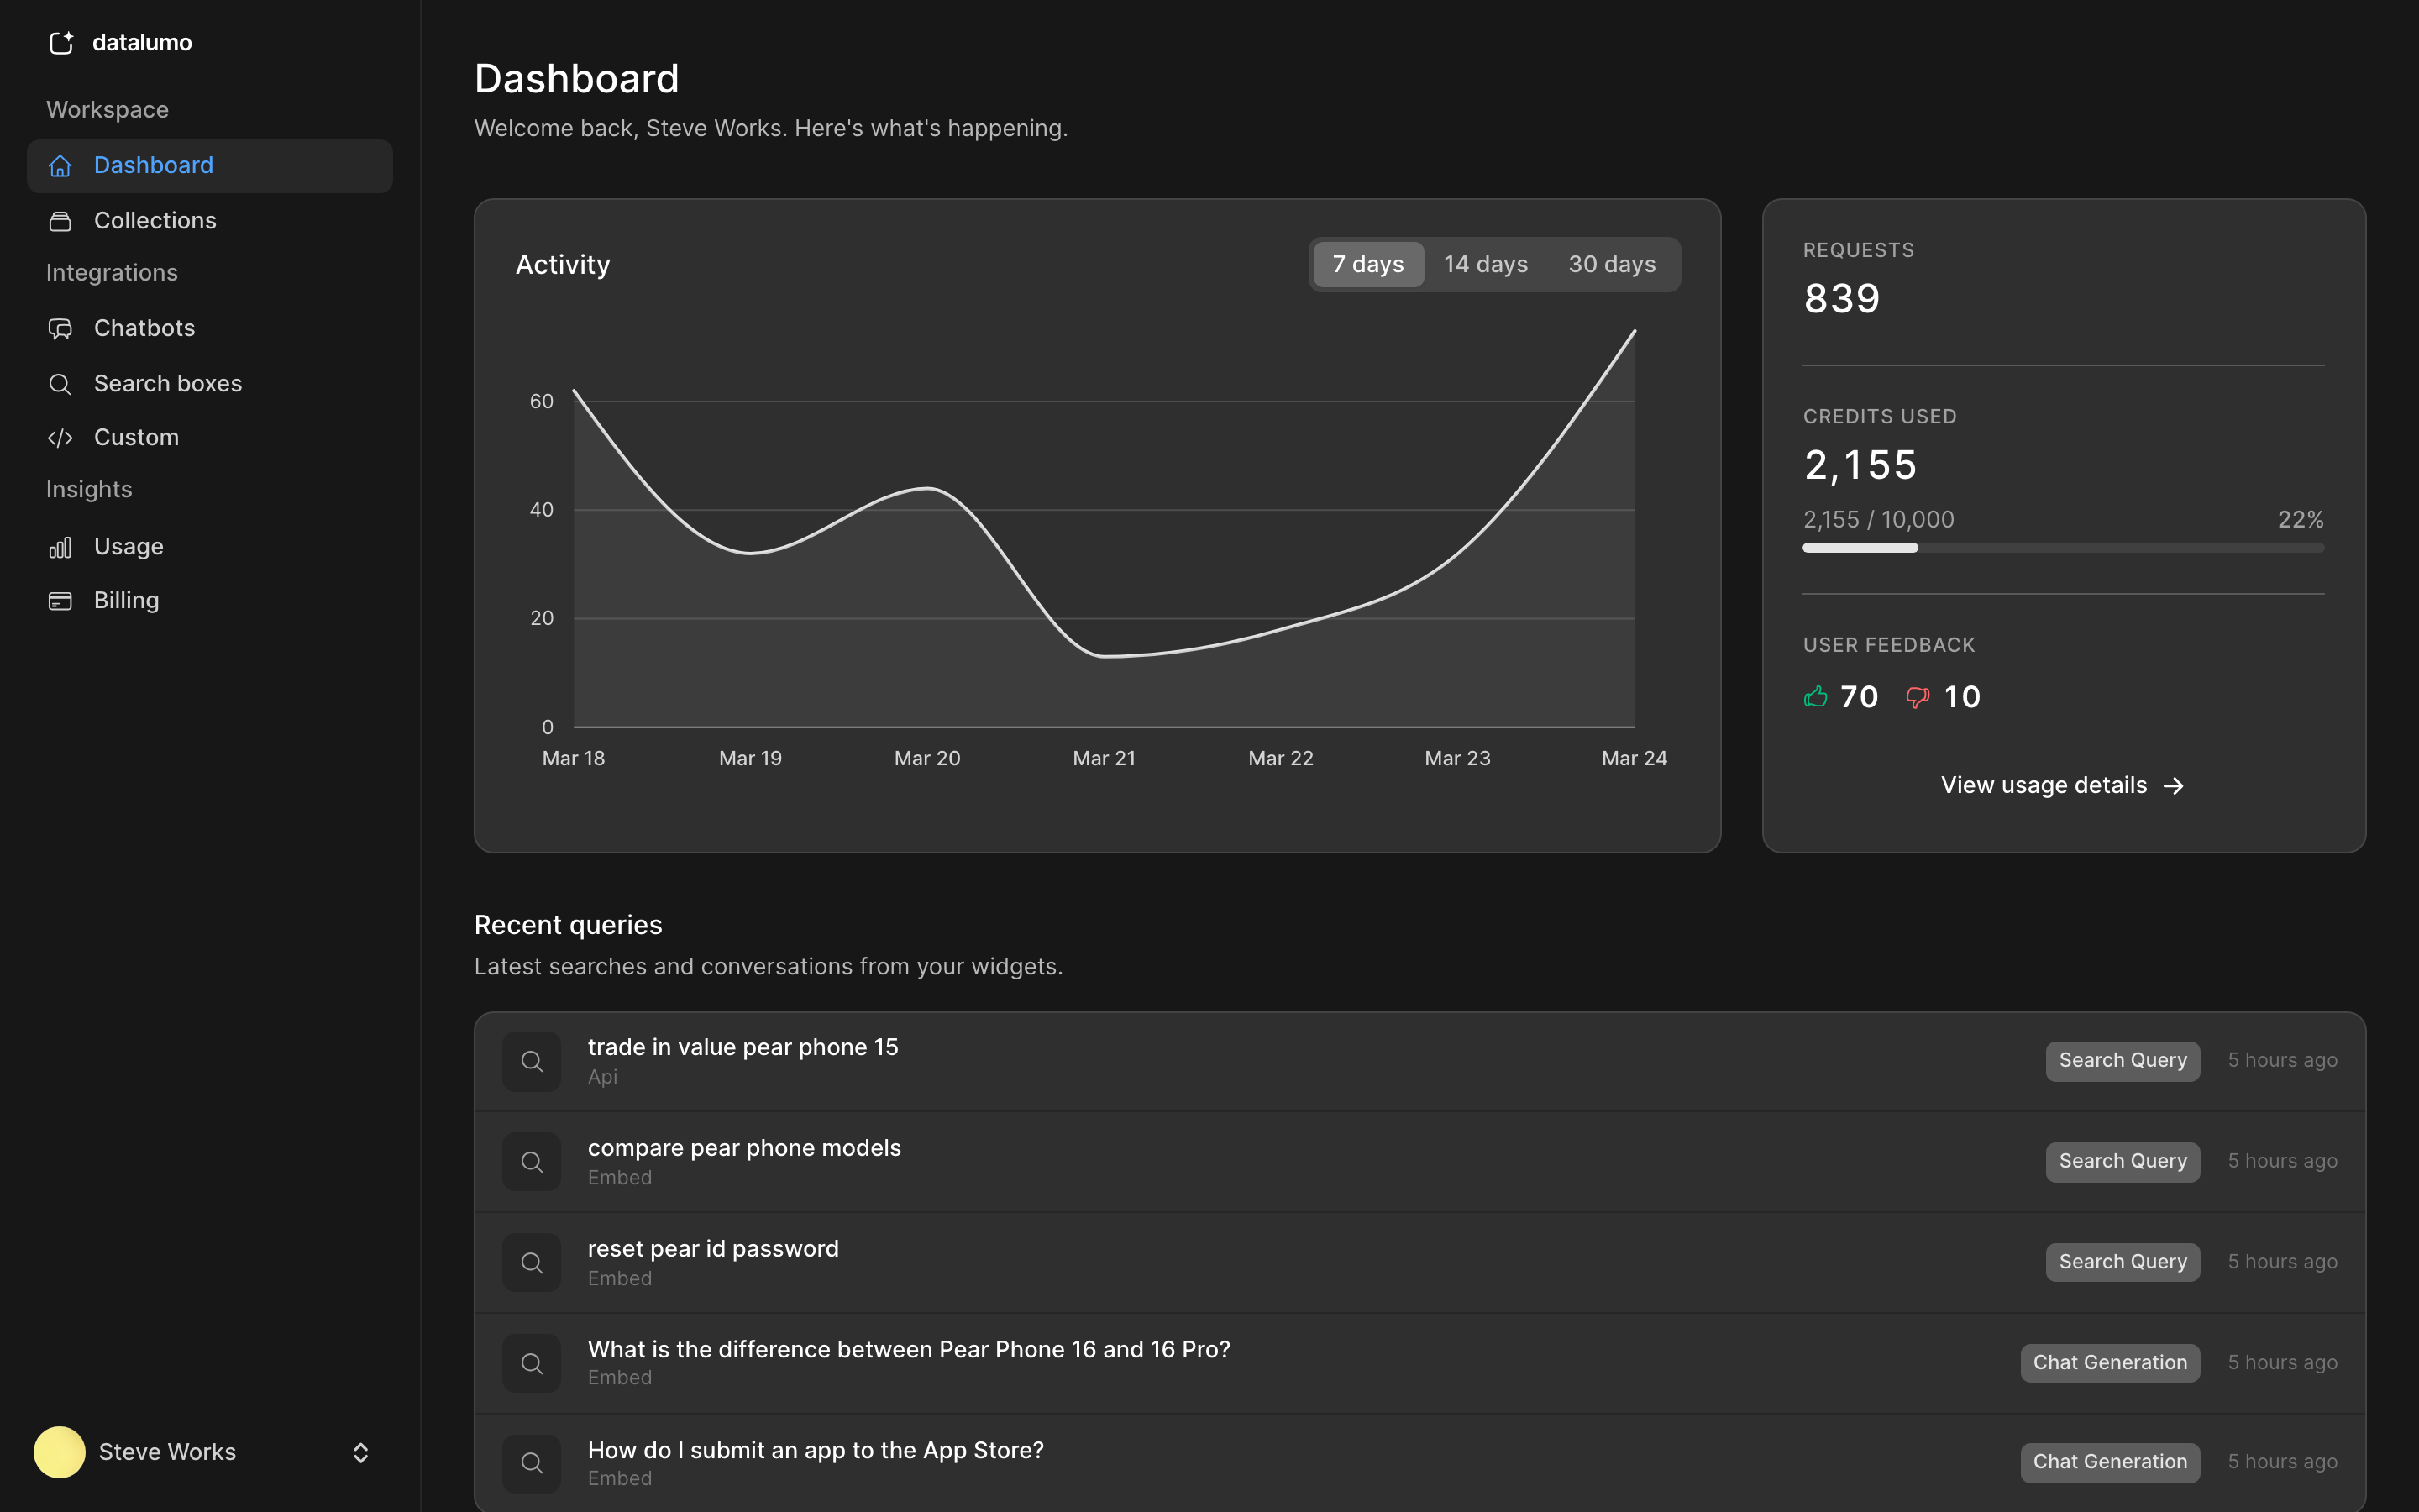Select the Integrations section header
The image size is (2419, 1512).
[x=111, y=272]
